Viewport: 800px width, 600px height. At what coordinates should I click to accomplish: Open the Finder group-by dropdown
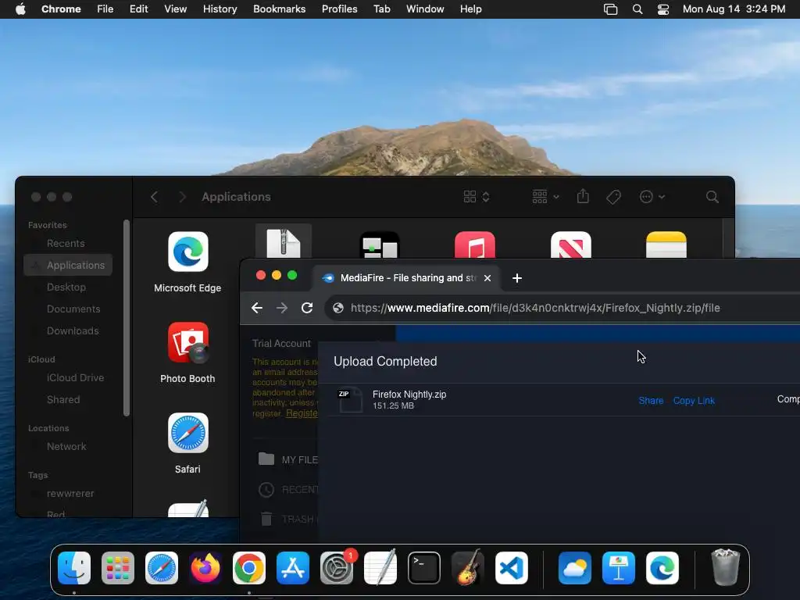pos(545,197)
